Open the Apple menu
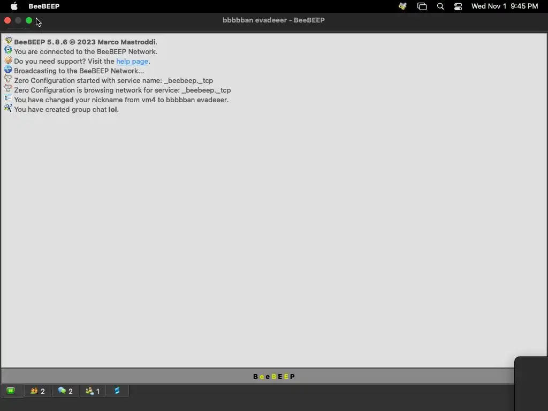Image resolution: width=548 pixels, height=411 pixels. [14, 6]
